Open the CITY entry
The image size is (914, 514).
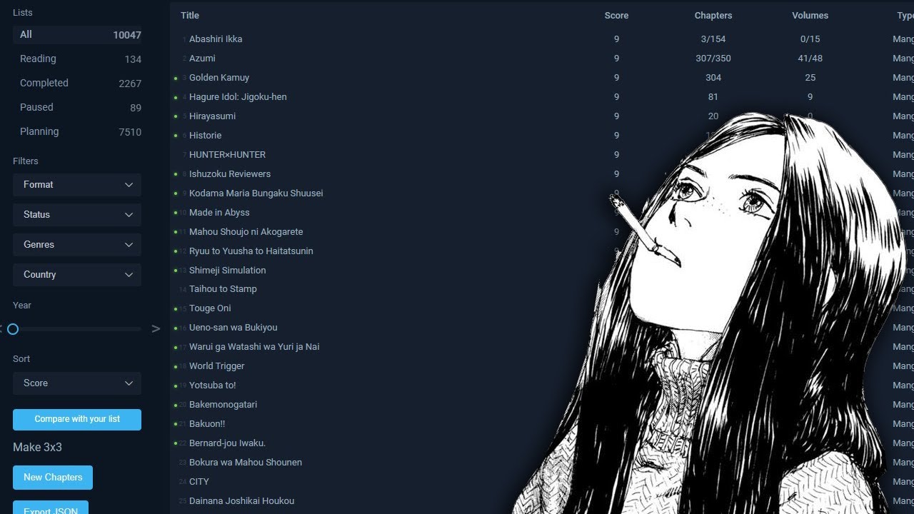point(199,481)
